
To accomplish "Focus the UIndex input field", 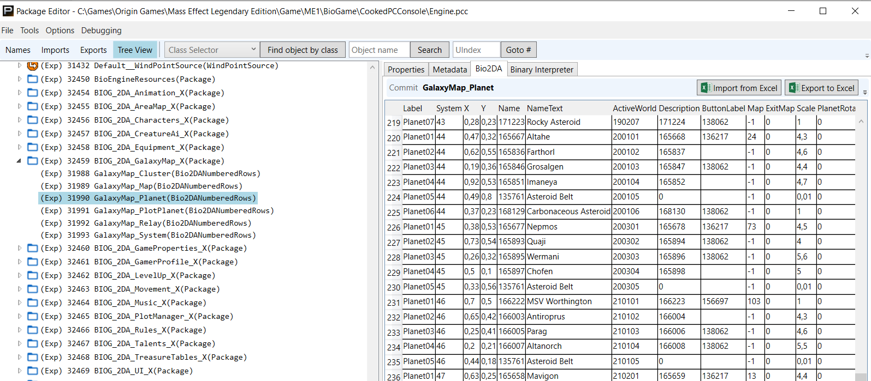I will pos(476,50).
